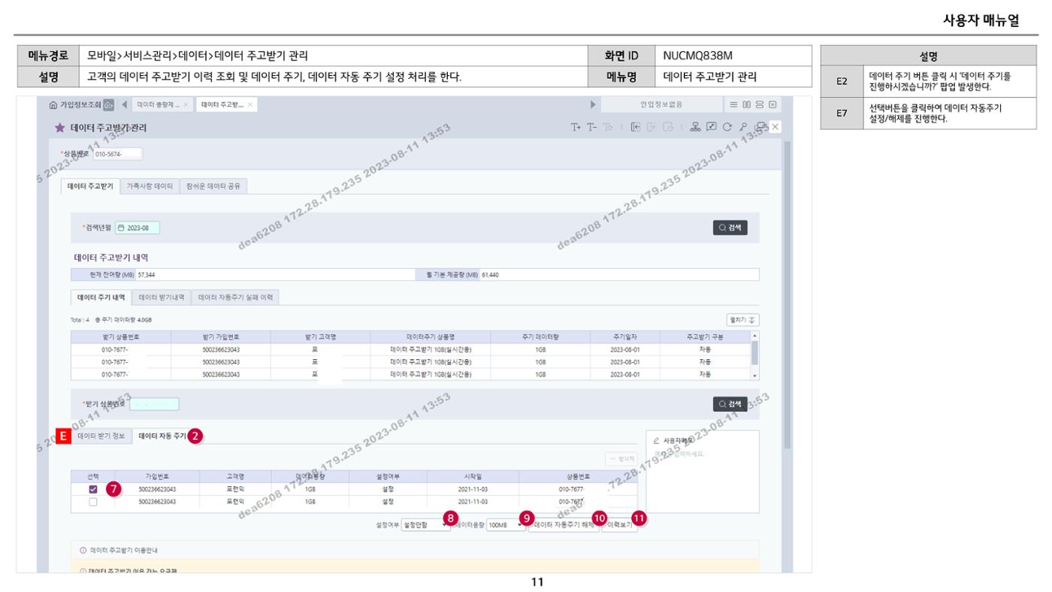Increase text size with T+ icon
The image size is (1052, 592).
[x=577, y=128]
